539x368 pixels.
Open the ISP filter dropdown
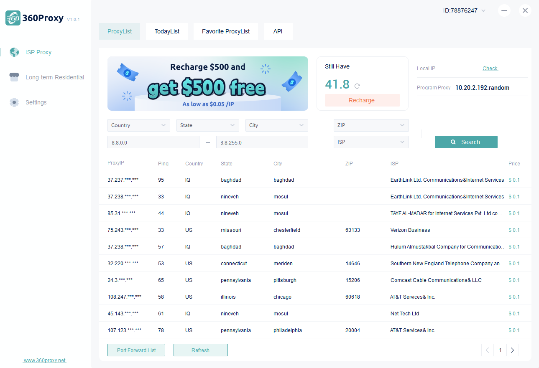pyautogui.click(x=371, y=142)
